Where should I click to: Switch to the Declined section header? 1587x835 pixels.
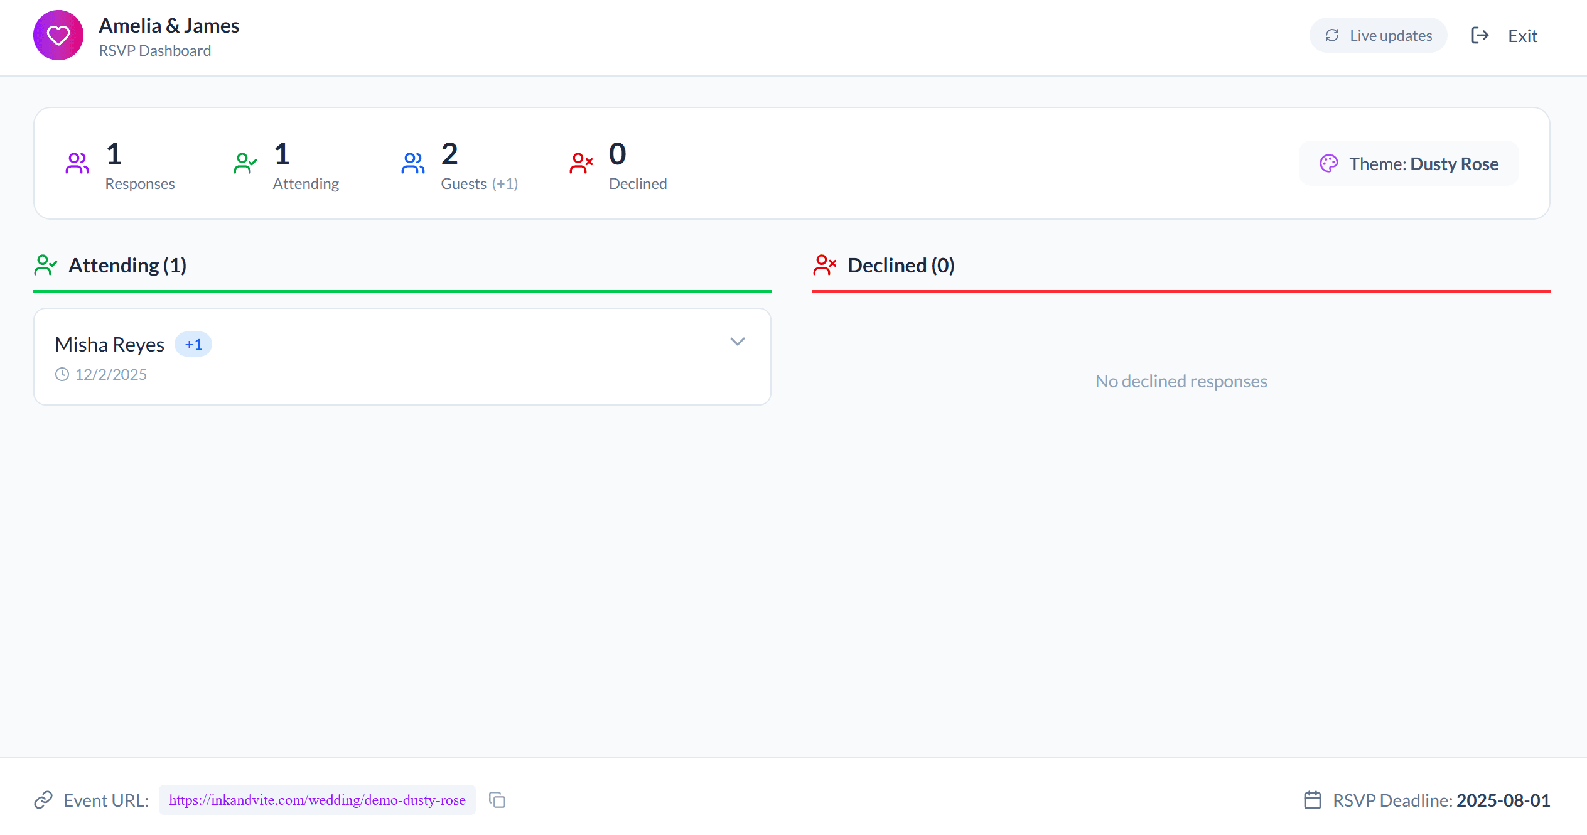[901, 265]
